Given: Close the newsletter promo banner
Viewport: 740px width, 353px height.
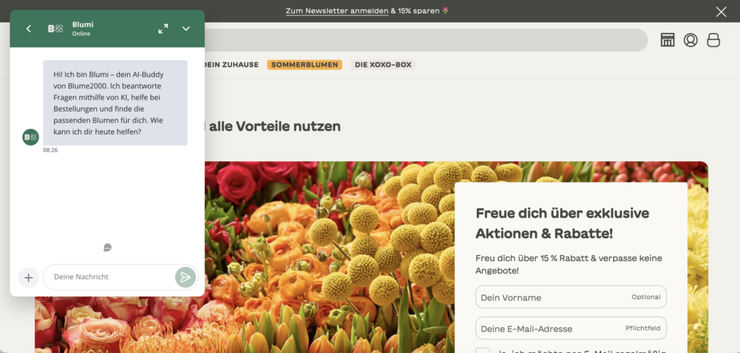Looking at the screenshot, I should (x=721, y=12).
